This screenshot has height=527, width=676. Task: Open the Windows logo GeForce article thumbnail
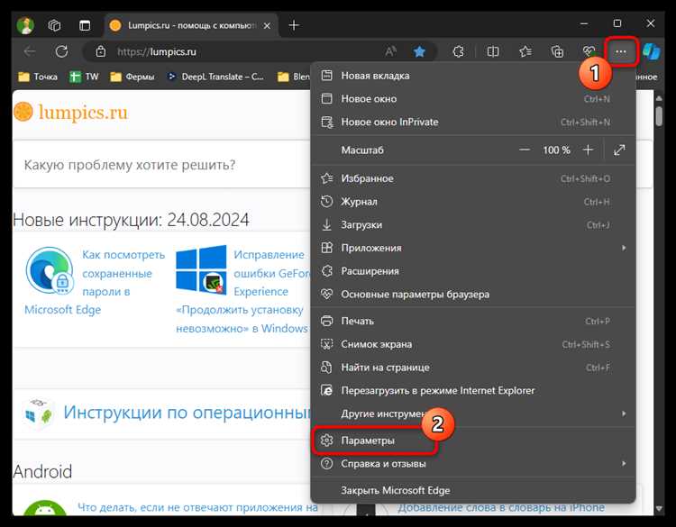tap(201, 269)
